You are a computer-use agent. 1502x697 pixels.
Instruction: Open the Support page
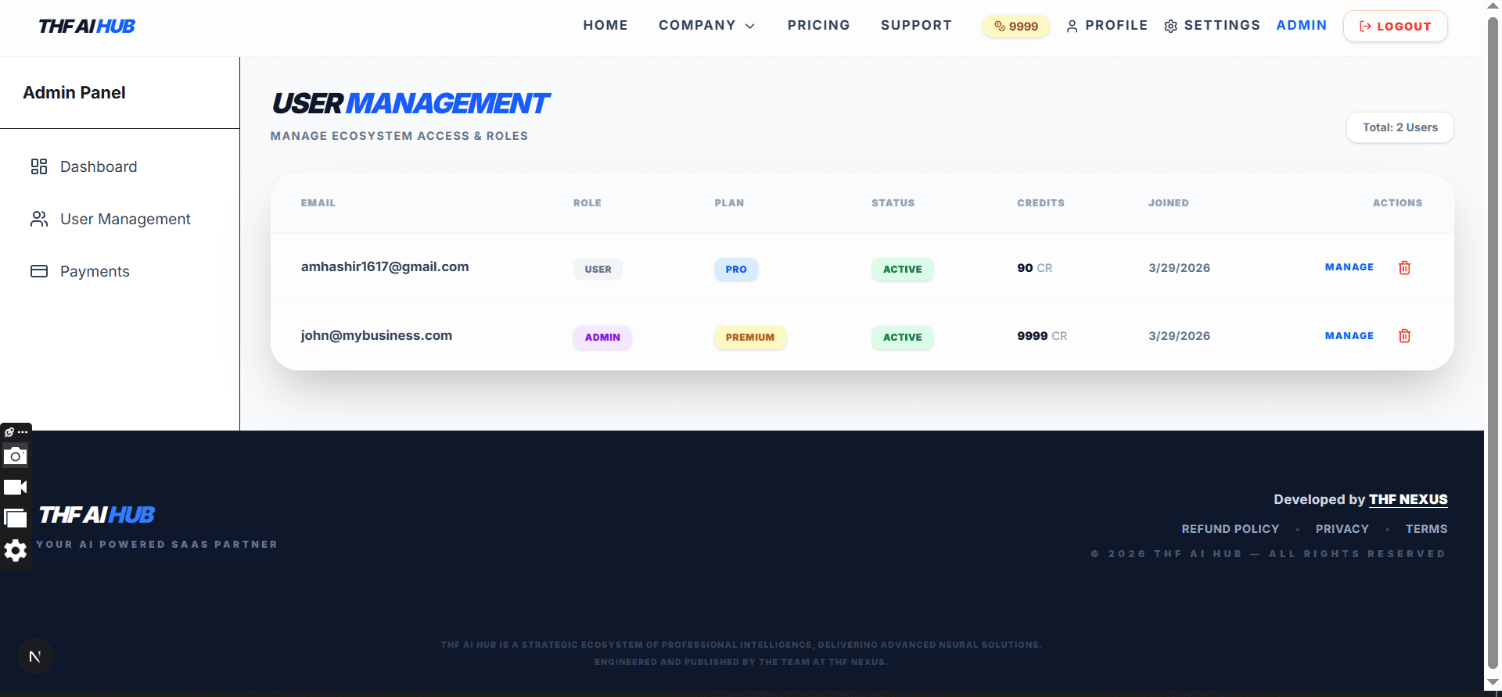[x=916, y=25]
